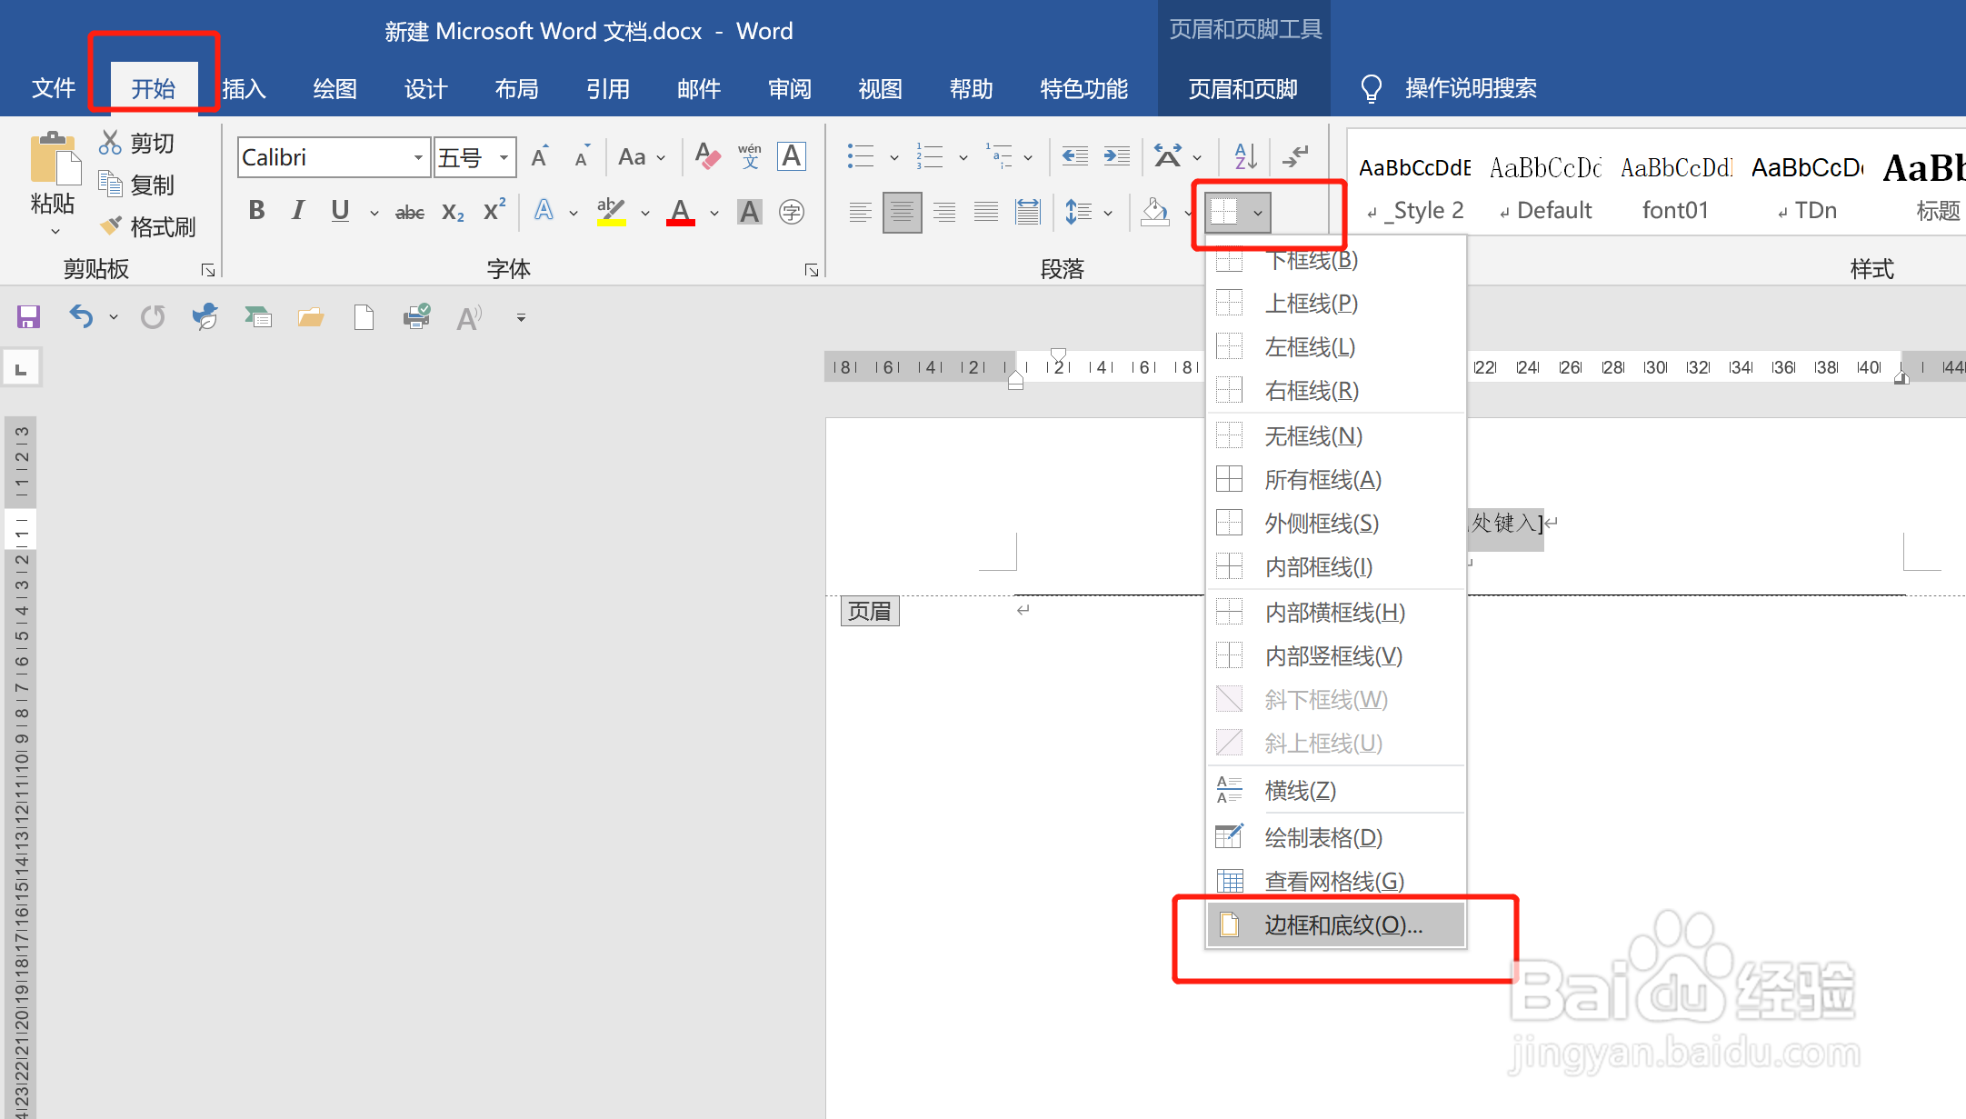Click the Shrink Font icon
This screenshot has height=1119, width=1966.
point(583,156)
